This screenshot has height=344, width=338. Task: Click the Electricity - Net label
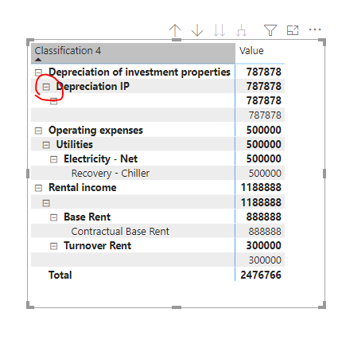pyautogui.click(x=101, y=159)
